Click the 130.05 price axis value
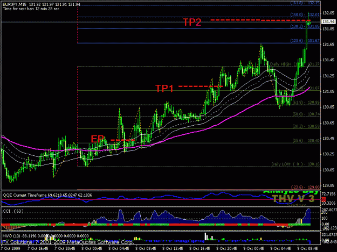This screenshot has width=337, height=252. click(x=328, y=170)
